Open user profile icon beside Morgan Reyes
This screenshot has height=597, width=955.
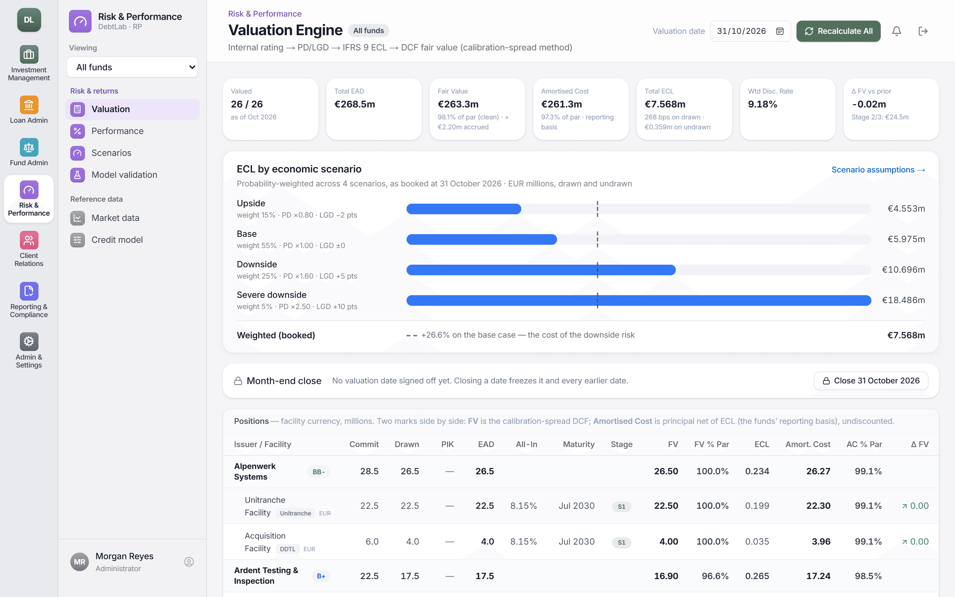189,562
